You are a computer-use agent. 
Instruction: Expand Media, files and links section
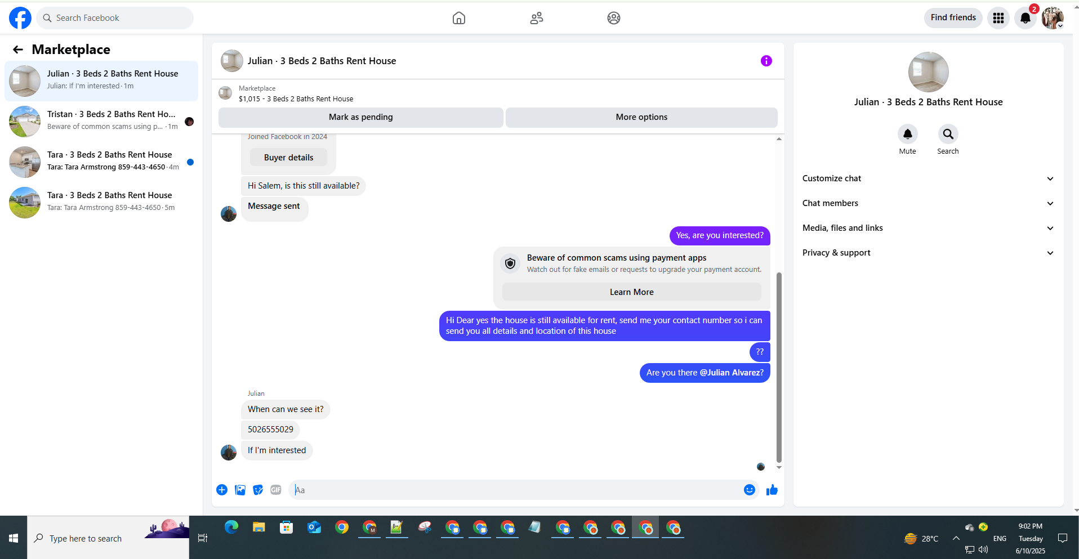(928, 228)
